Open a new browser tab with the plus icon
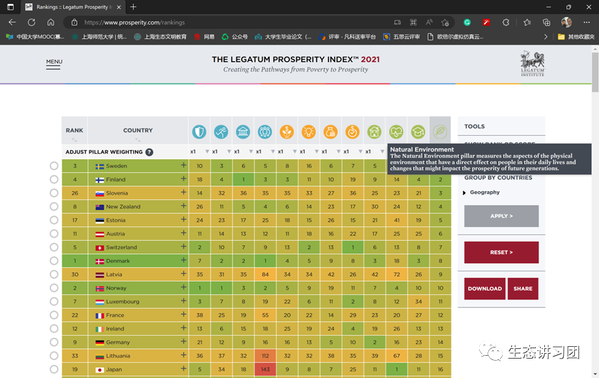 tap(134, 7)
